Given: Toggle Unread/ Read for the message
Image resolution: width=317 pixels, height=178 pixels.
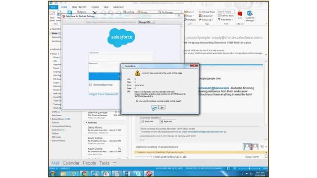Looking at the screenshot, I should (207, 12).
